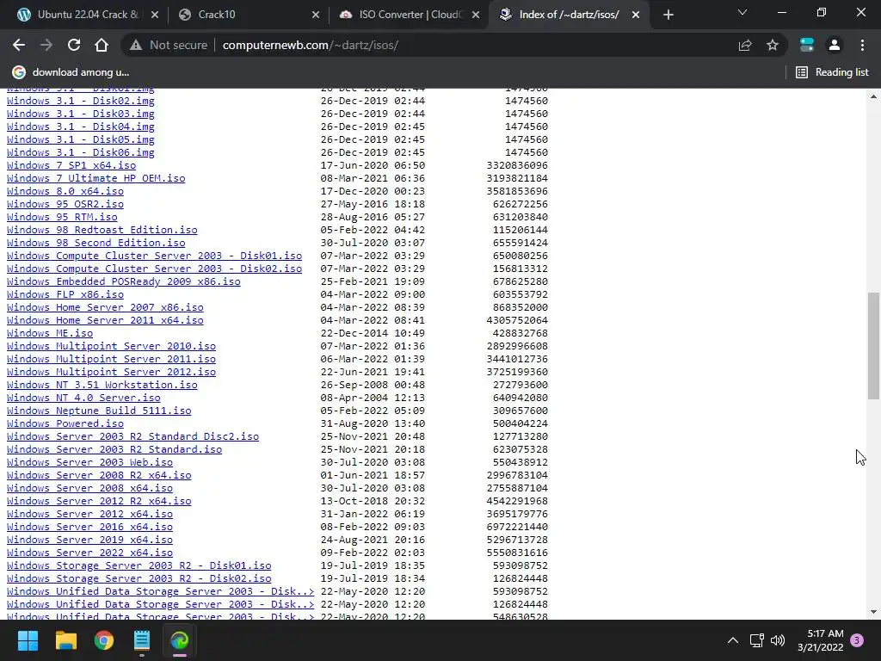
Task: Open the browser extension icon
Action: click(807, 45)
